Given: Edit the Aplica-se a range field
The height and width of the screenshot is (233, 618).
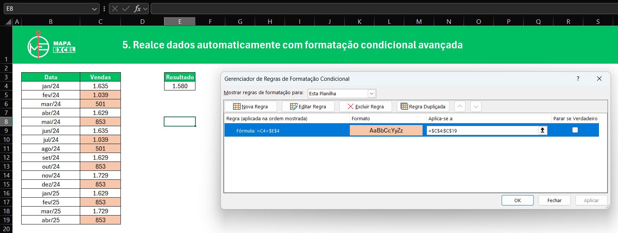Looking at the screenshot, I should (482, 130).
